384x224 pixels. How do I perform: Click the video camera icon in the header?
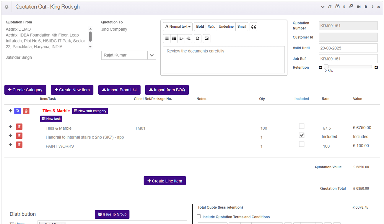point(358,6)
